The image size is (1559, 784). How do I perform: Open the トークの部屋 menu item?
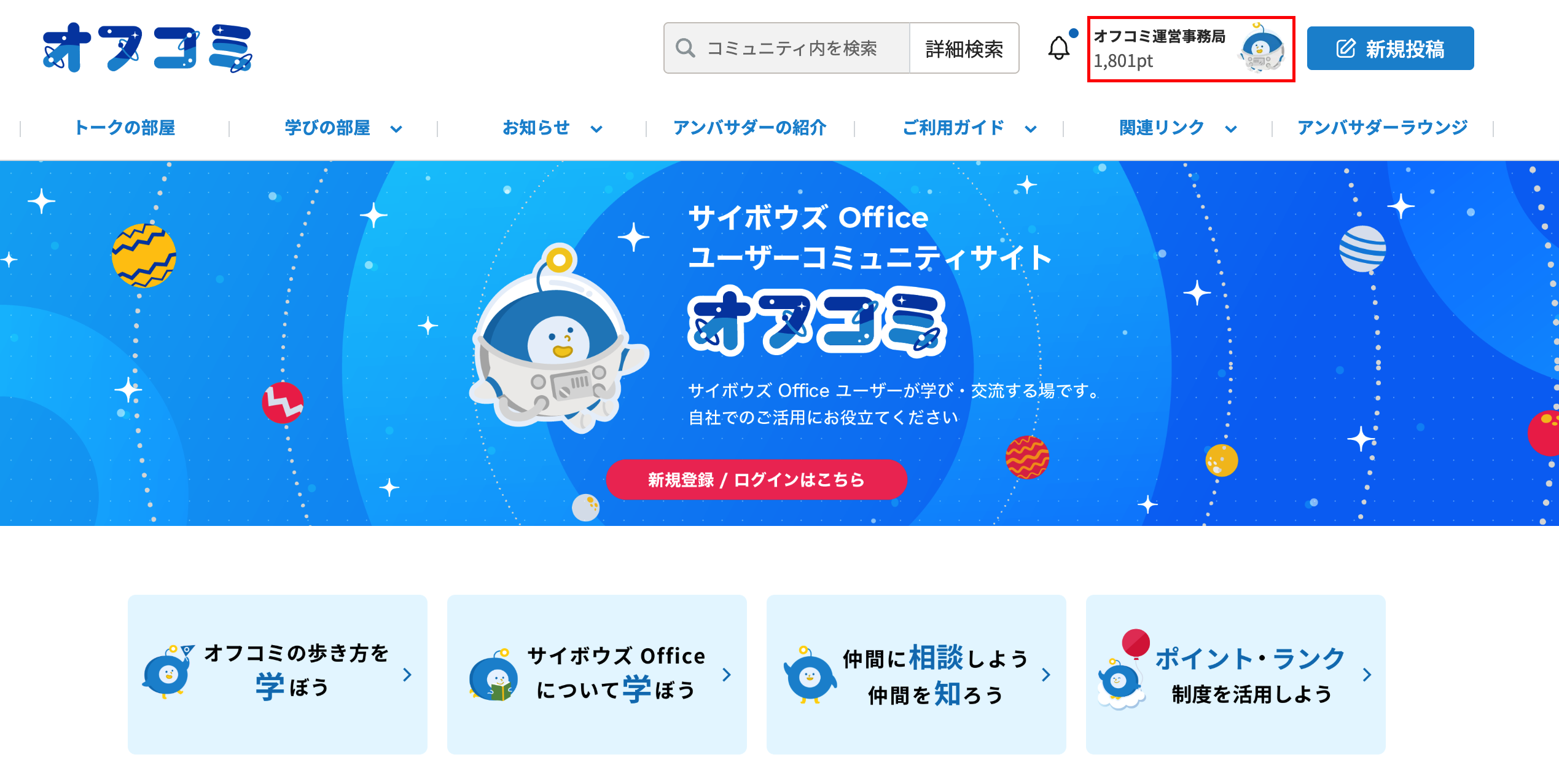coord(125,128)
